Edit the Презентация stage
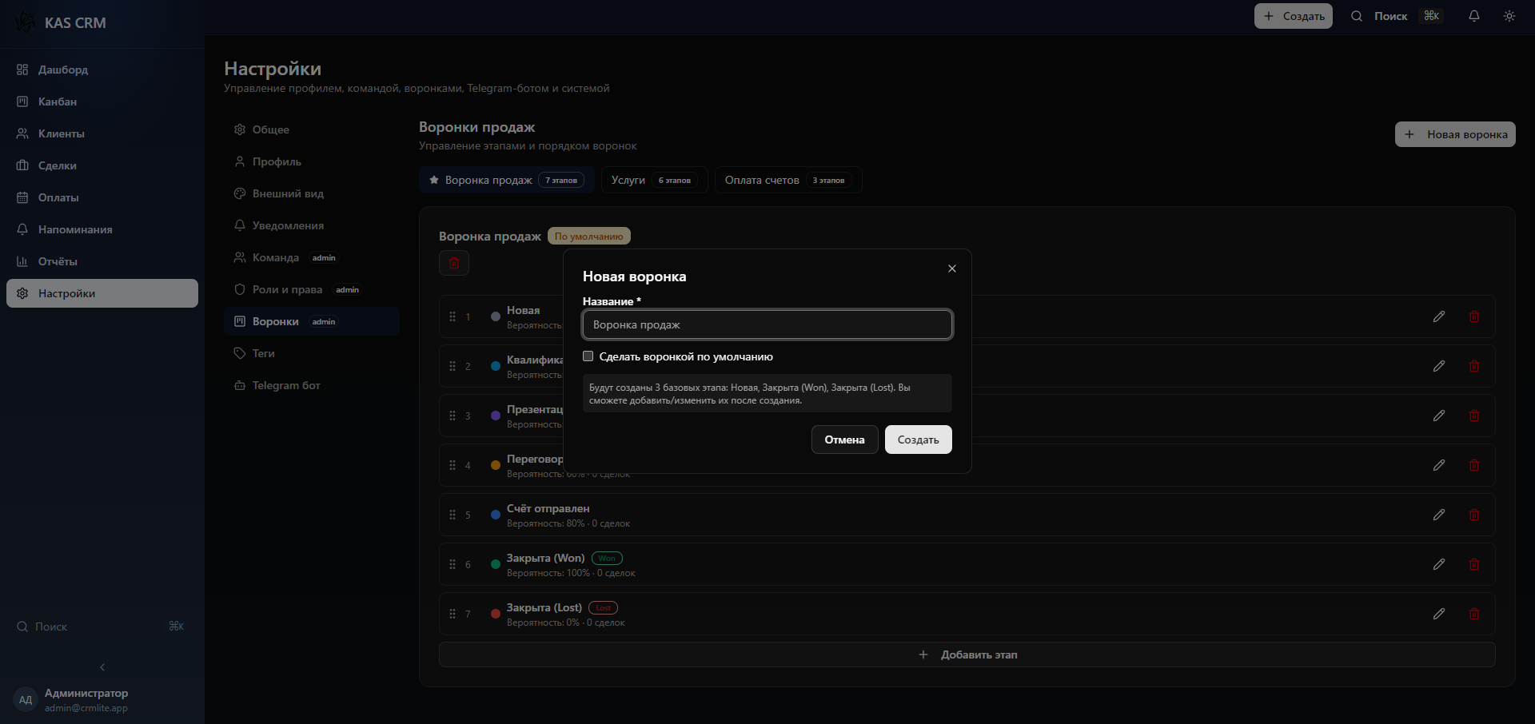The image size is (1535, 724). click(x=1439, y=416)
